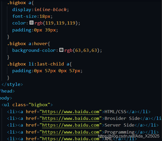Open baidu link in the Server Side line
162x141 pixels.
71,125
